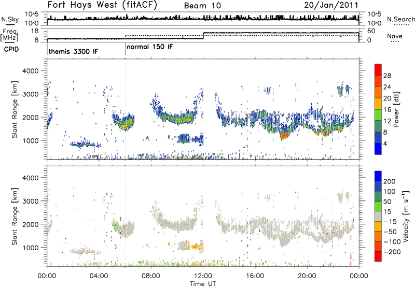Click the "-15" label on Velocity colorbar

pyautogui.click(x=390, y=221)
